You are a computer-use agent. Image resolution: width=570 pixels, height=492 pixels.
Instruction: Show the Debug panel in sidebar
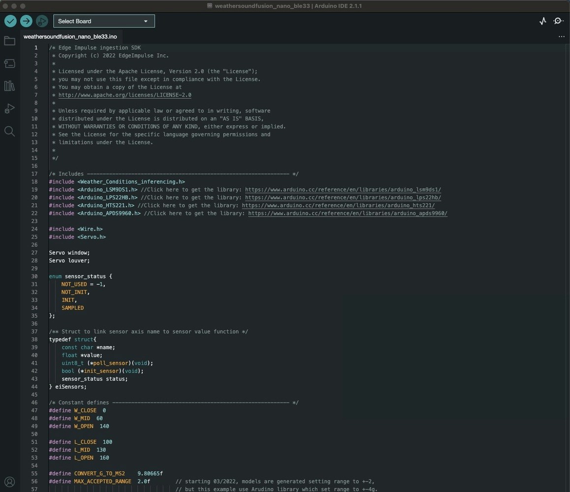click(9, 109)
